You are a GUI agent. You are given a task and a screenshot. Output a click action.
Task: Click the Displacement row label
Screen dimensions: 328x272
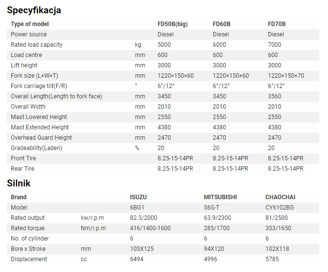tap(29, 259)
